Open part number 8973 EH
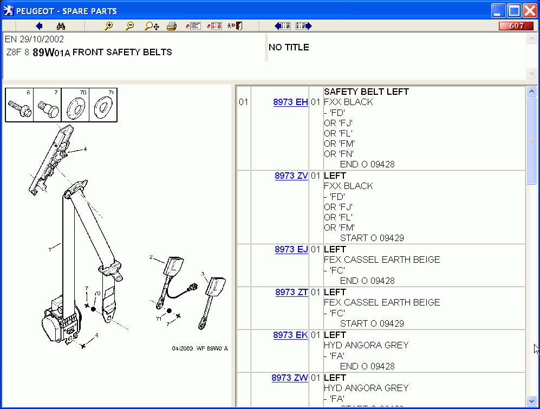Screen dimensions: 540x409 290,102
